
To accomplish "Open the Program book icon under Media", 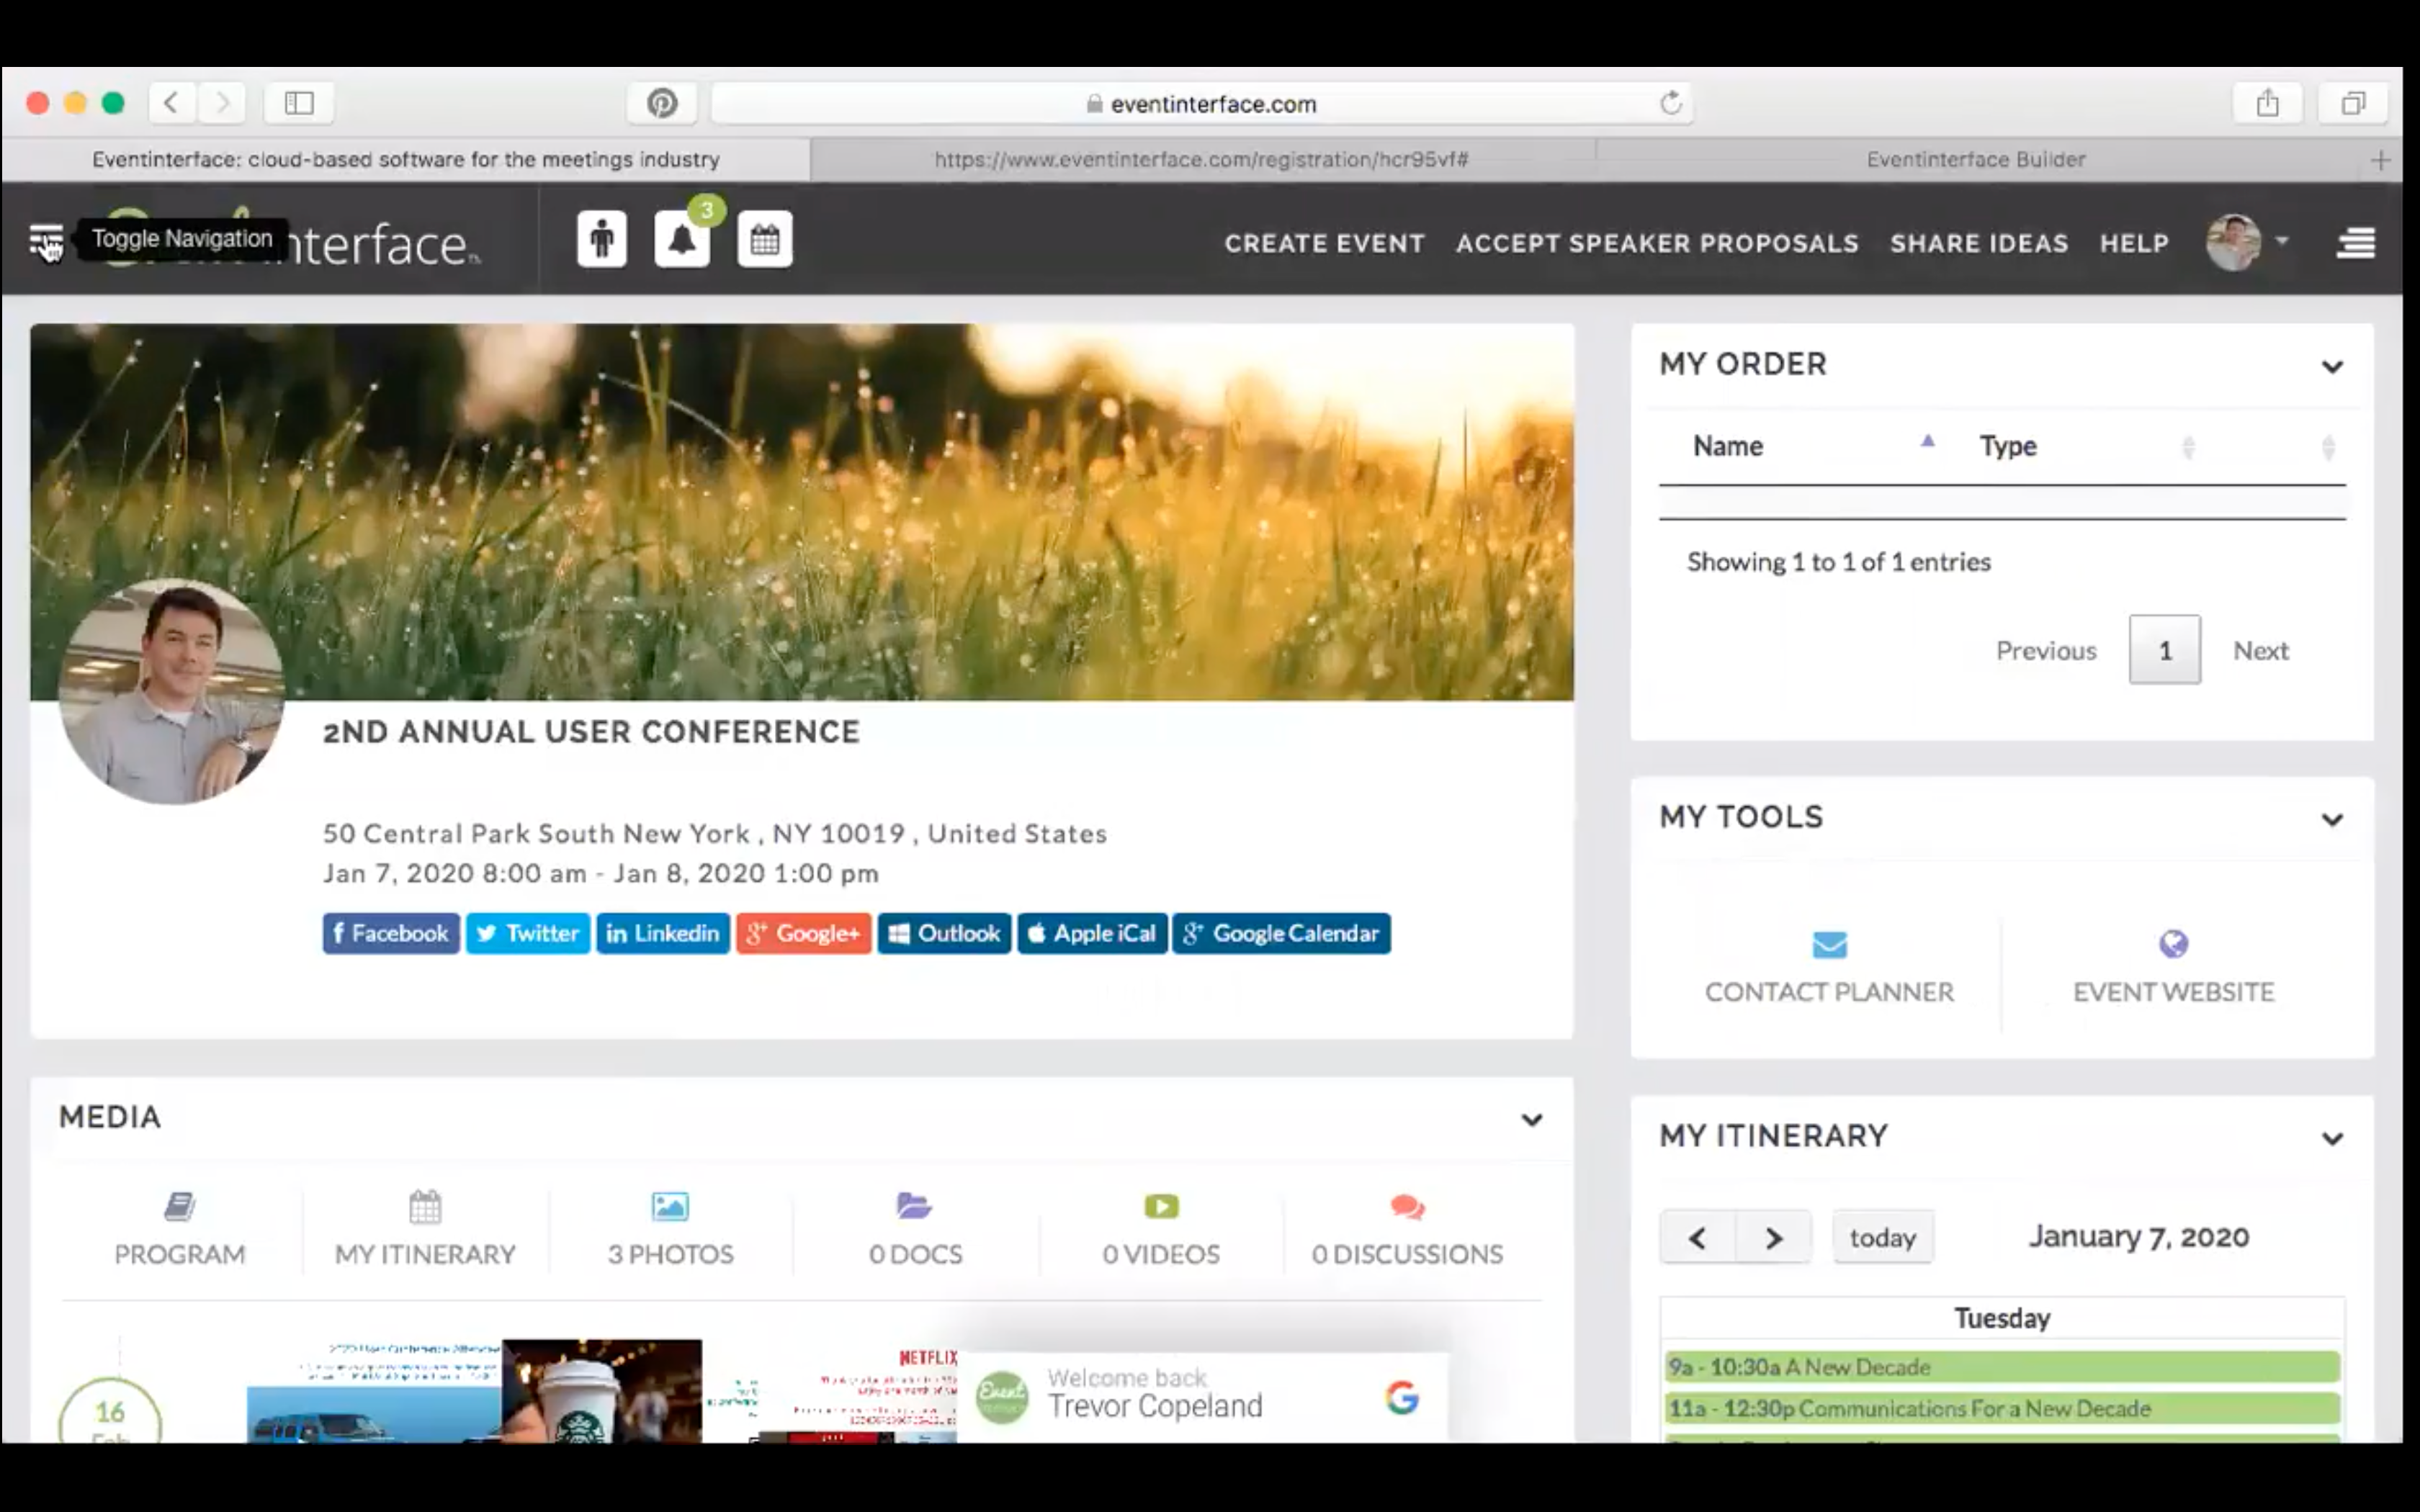I will (181, 1206).
